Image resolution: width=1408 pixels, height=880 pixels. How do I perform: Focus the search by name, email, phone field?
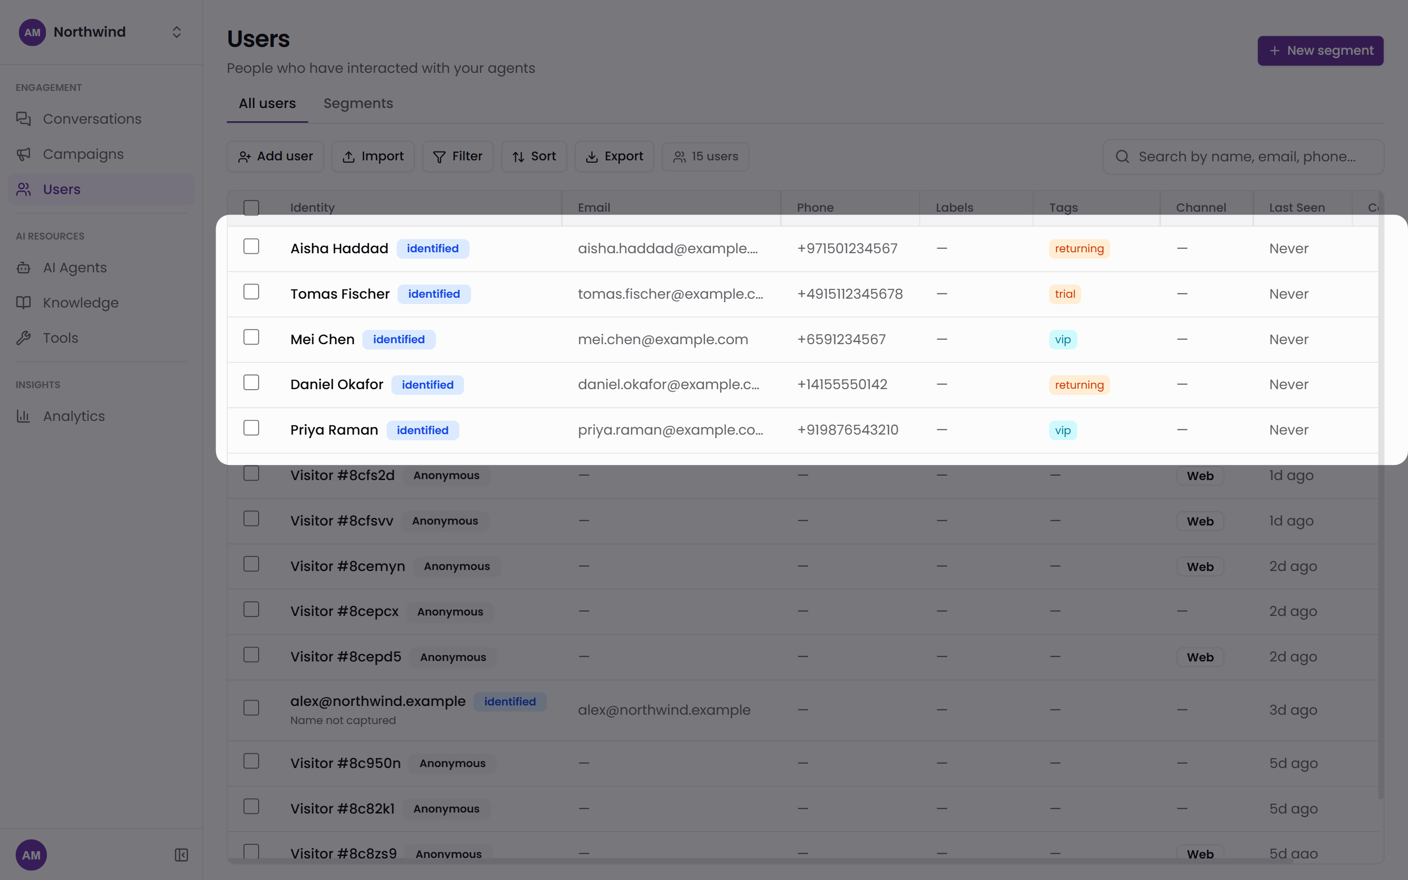click(1243, 156)
